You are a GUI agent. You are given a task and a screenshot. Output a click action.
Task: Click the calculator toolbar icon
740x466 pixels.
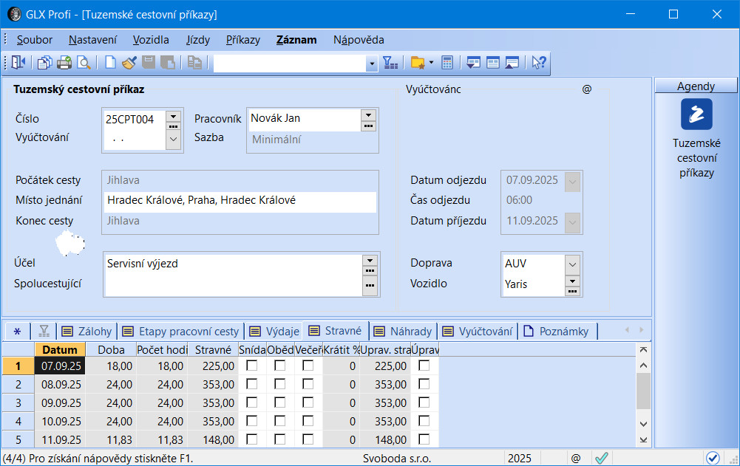click(x=447, y=63)
